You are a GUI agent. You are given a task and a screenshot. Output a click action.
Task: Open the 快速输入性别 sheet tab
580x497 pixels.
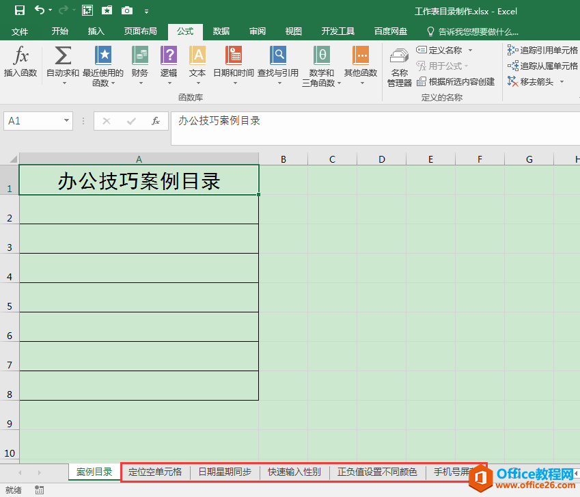pos(294,472)
